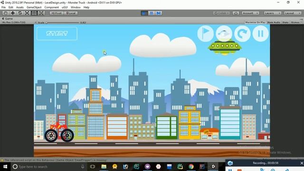
Task: Open the My Res (1280x720) resolution dropdown
Action: [x=19, y=22]
